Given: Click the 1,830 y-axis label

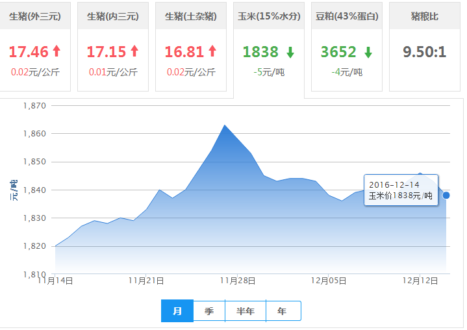Looking at the screenshot, I should tap(34, 218).
